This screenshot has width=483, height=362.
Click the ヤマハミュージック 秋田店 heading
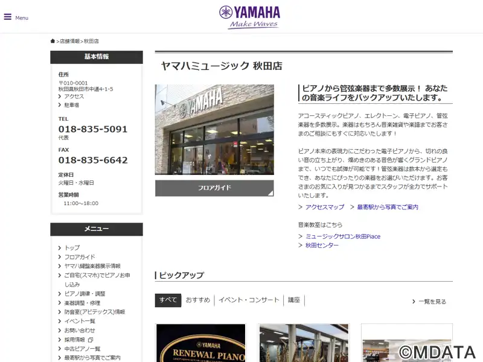(222, 66)
